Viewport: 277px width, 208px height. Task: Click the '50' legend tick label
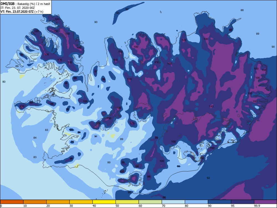tap(117, 206)
